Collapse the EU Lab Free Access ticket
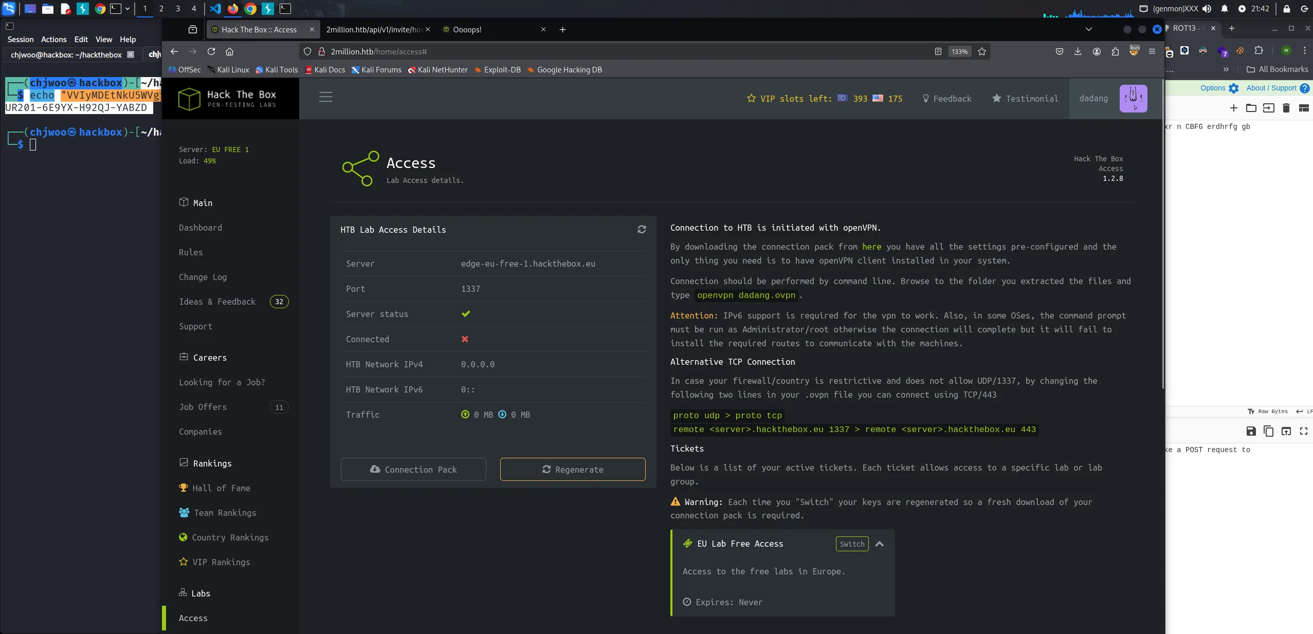 (x=880, y=544)
